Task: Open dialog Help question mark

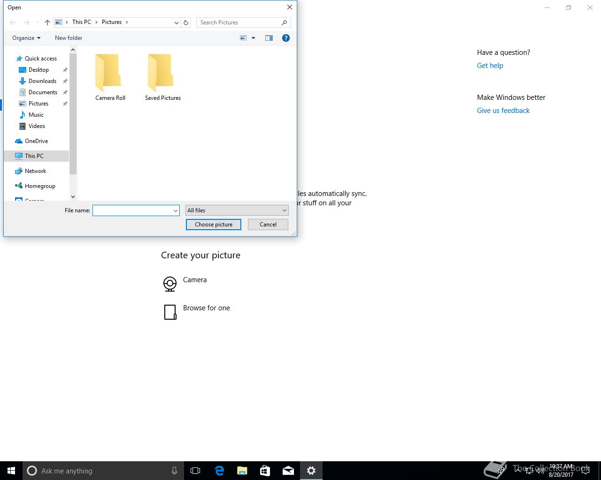Action: [285, 38]
